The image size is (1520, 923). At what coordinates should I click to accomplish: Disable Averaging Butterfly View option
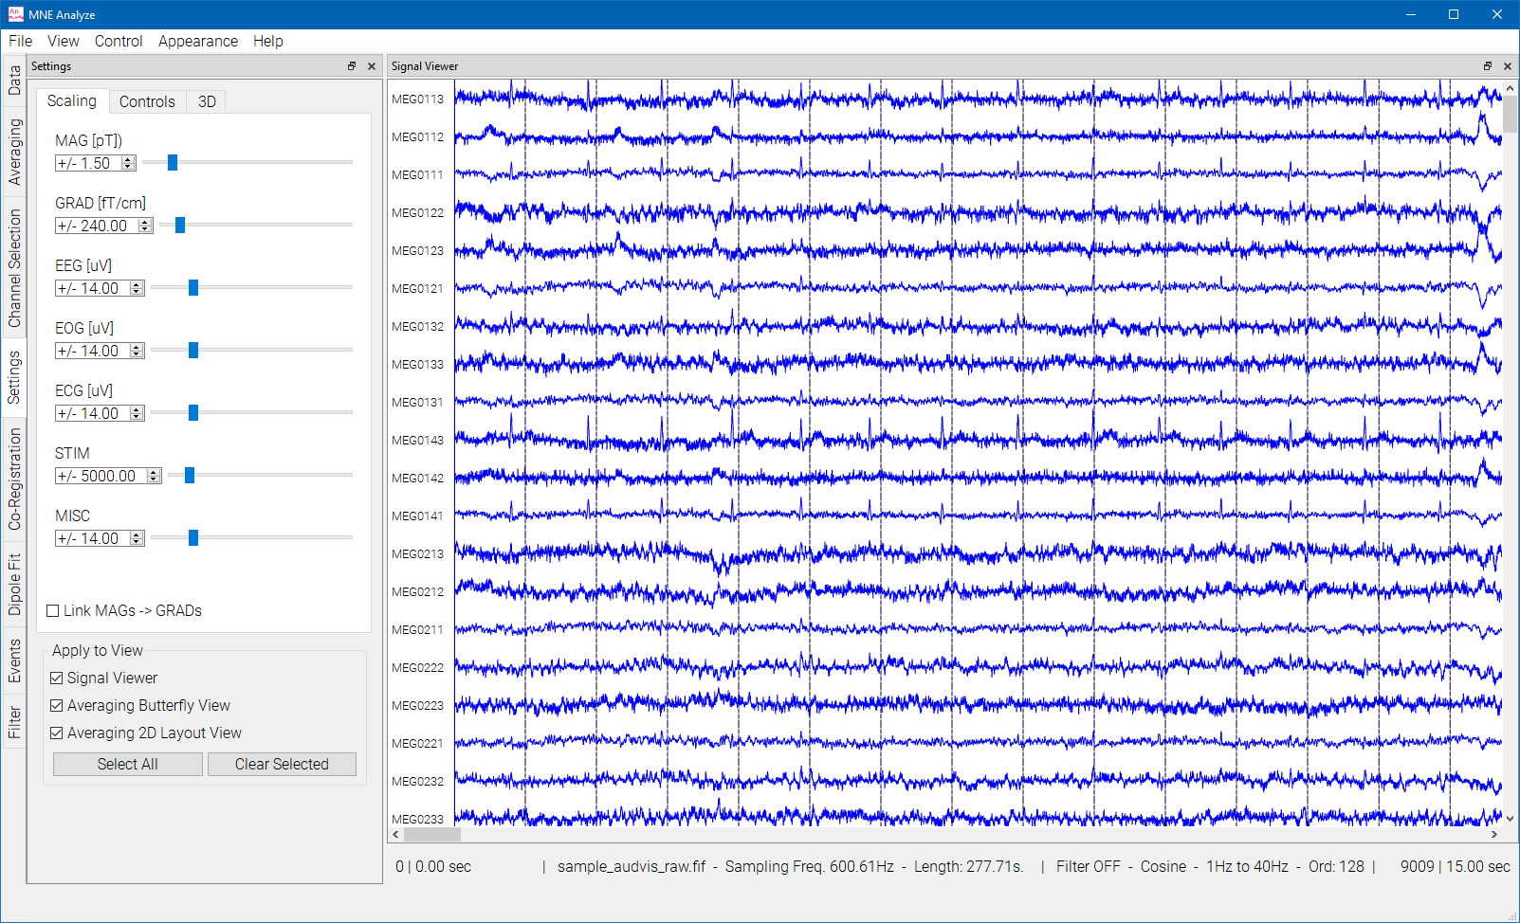(x=57, y=705)
